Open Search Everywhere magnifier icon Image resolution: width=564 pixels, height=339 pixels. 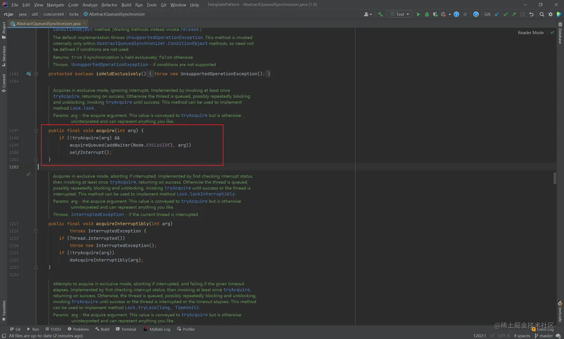pos(542,14)
